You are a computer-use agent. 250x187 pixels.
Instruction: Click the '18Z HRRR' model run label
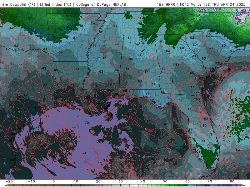click(x=166, y=4)
